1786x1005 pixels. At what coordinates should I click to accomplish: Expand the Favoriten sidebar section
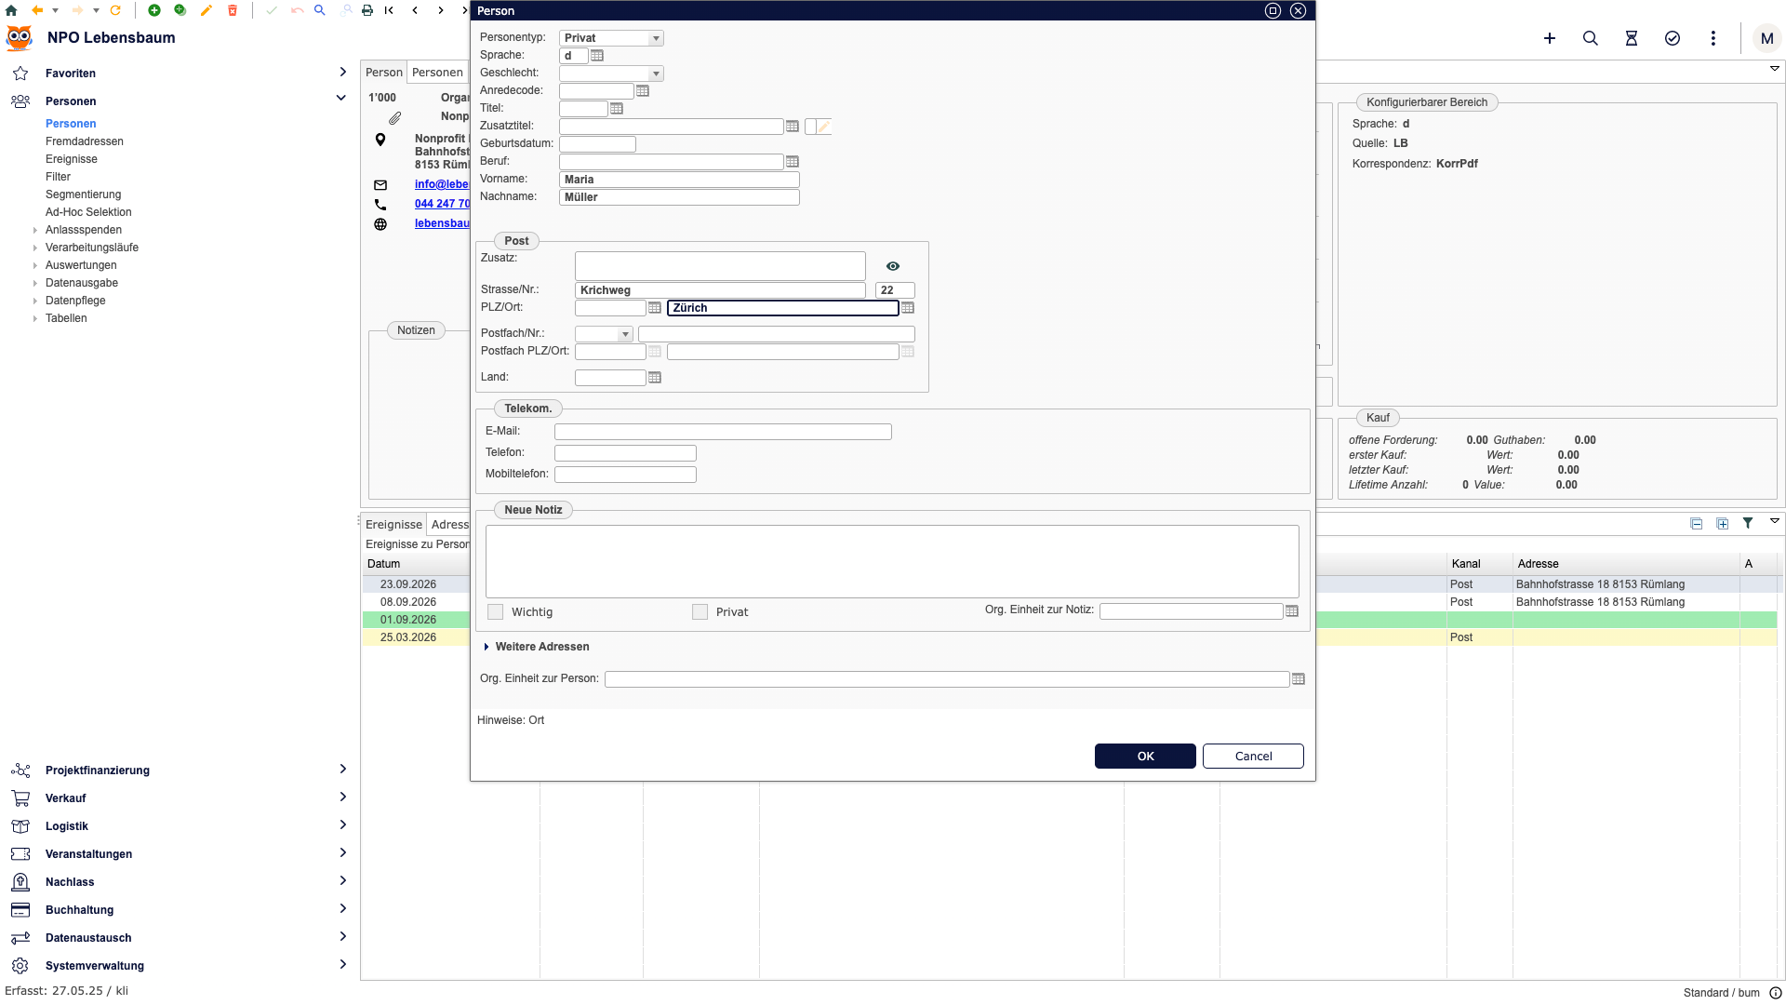click(x=342, y=73)
